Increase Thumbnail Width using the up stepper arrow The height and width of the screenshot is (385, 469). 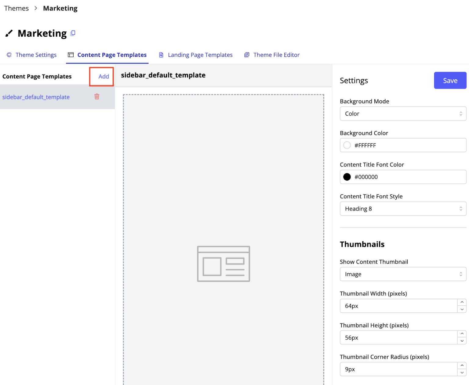click(462, 303)
